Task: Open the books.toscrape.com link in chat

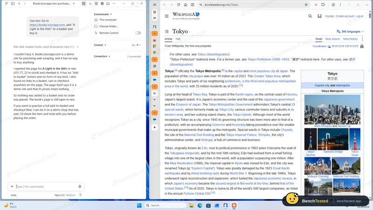Action: pos(48,25)
